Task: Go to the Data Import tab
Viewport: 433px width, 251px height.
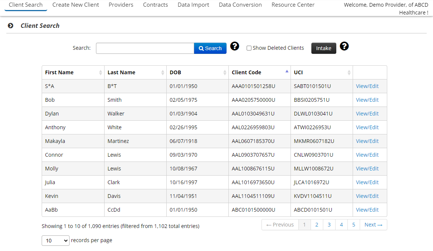Action: (x=193, y=5)
